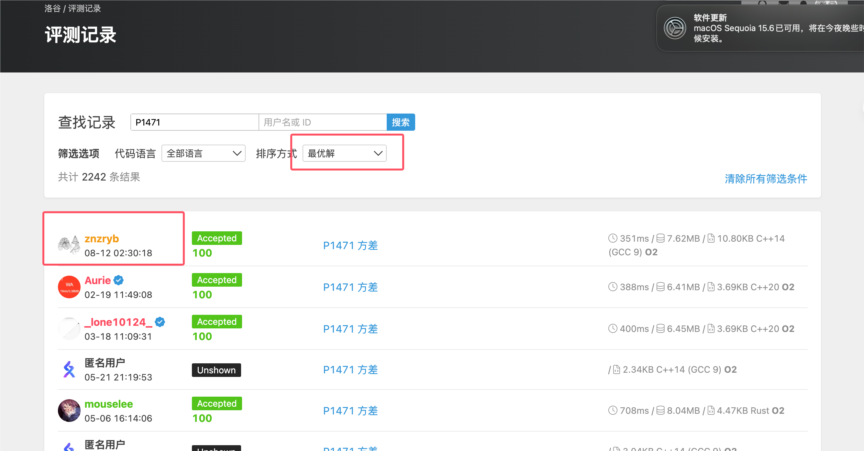The height and width of the screenshot is (451, 864).
Task: Click the Unshown status badge
Action: tap(216, 370)
